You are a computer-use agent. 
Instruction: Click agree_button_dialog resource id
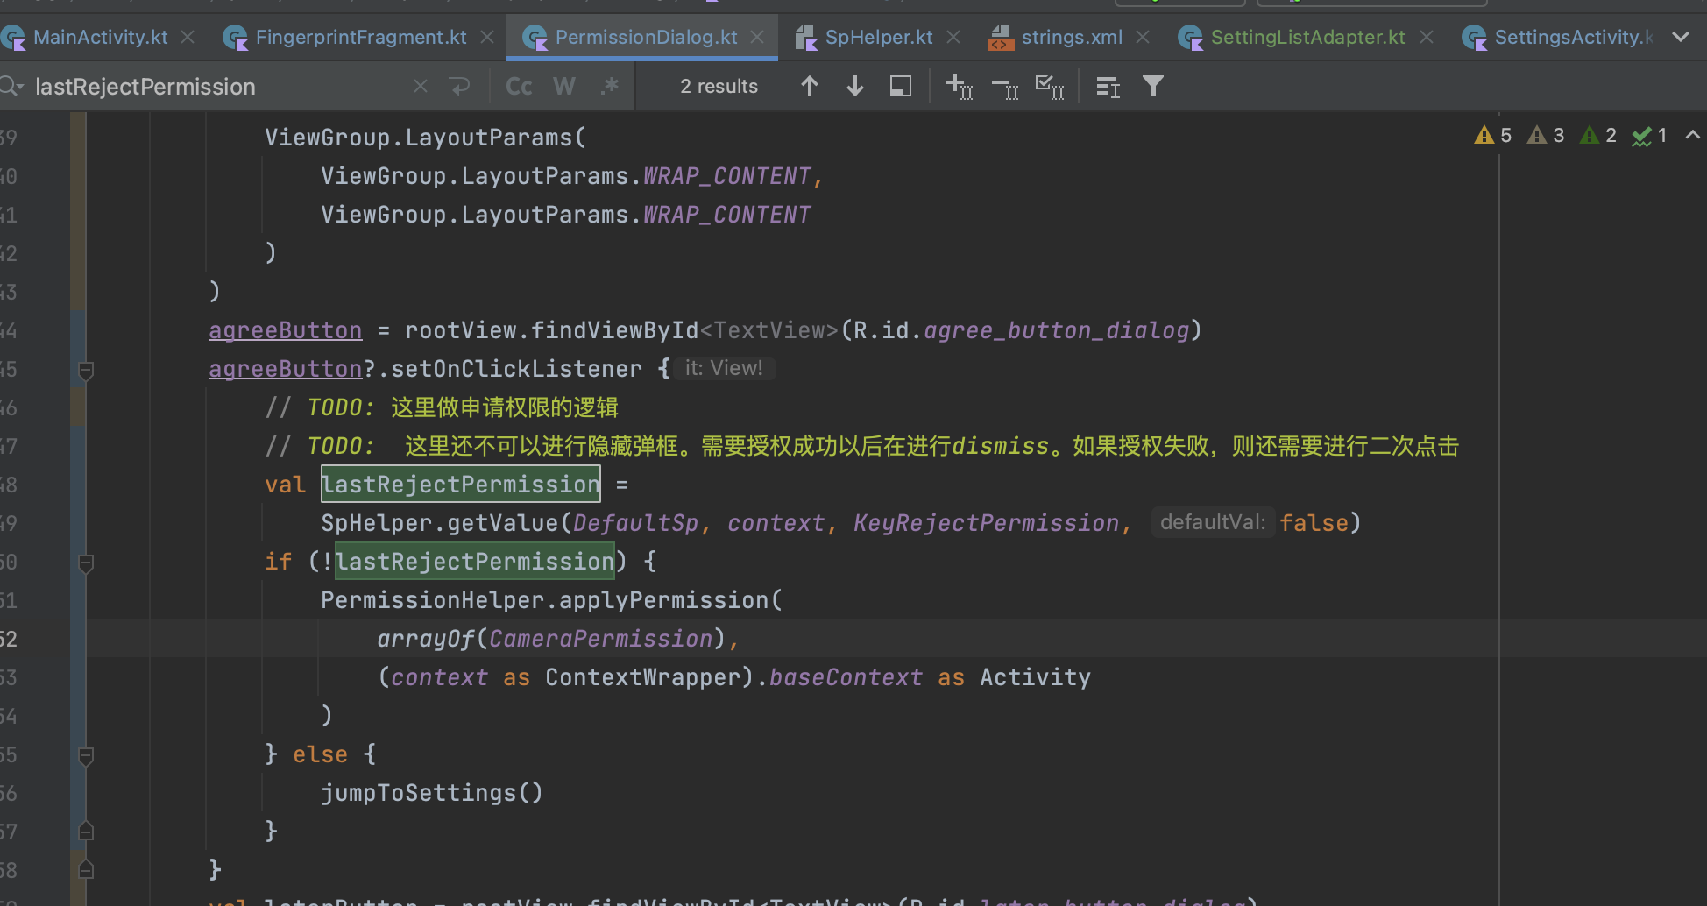[x=1057, y=330]
